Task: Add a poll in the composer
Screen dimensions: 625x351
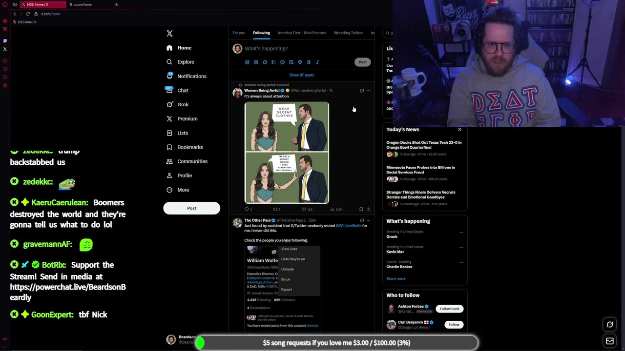Action: (x=273, y=62)
